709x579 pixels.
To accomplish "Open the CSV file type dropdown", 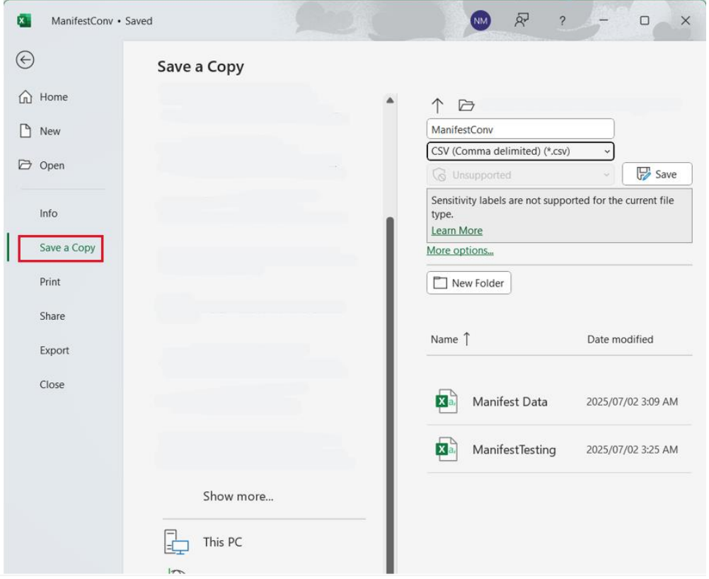I will click(520, 151).
